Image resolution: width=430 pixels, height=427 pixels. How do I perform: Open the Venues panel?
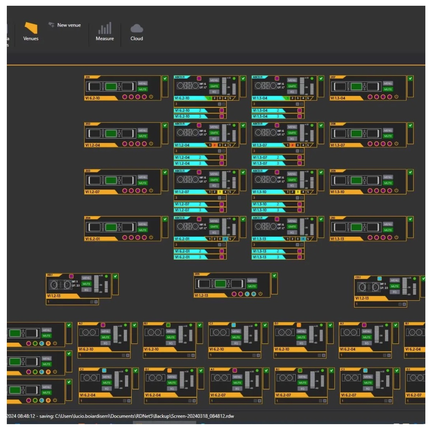point(31,31)
